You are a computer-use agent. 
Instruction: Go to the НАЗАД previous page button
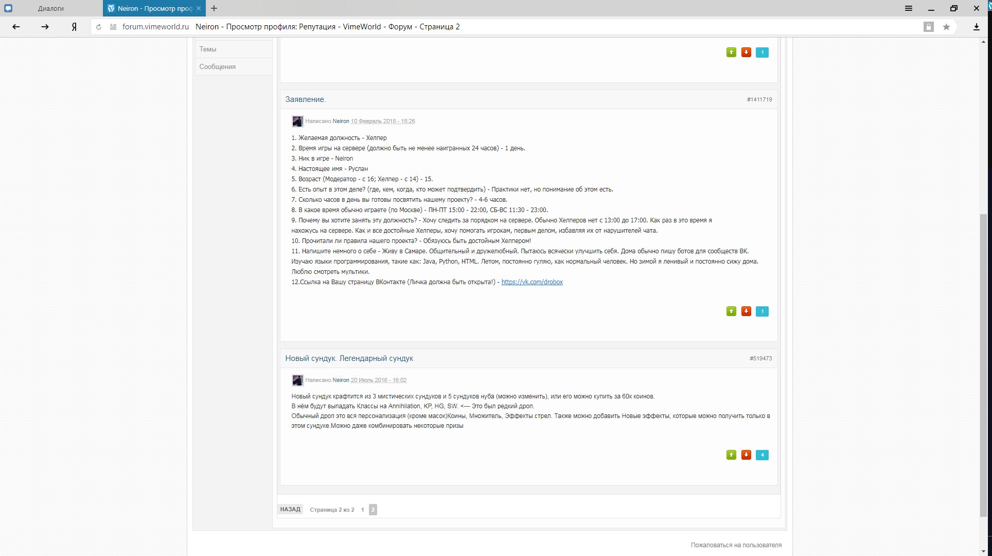[290, 509]
